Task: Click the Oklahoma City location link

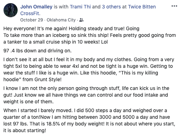Action: [61, 20]
